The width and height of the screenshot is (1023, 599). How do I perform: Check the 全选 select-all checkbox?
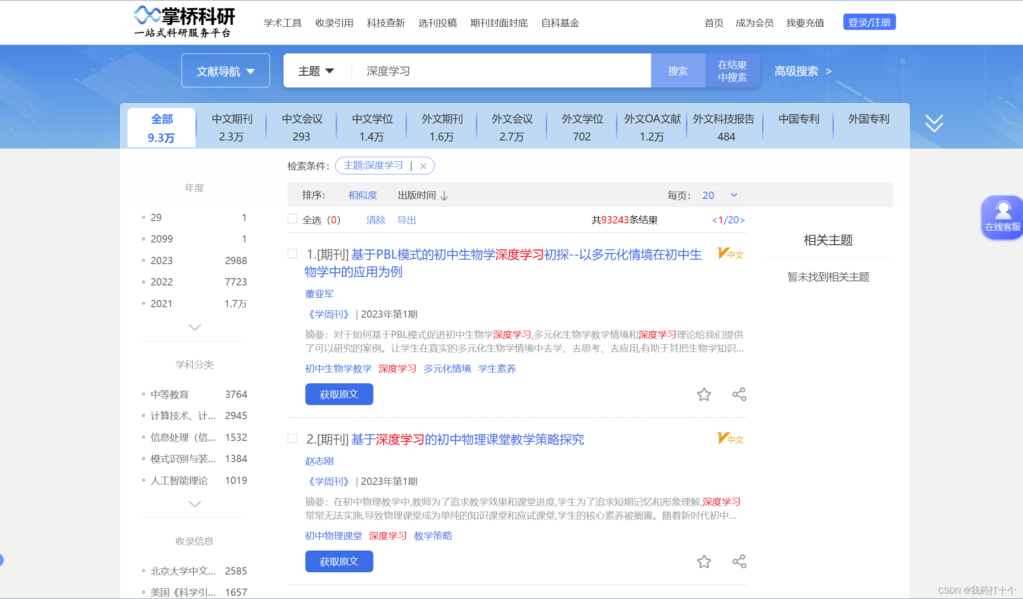click(x=293, y=219)
